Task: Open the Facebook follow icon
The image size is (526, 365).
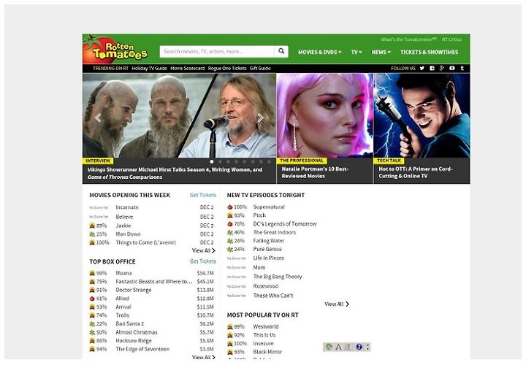Action: tap(432, 68)
